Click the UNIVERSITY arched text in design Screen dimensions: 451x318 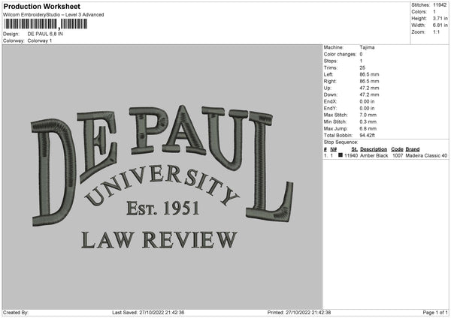(x=162, y=186)
